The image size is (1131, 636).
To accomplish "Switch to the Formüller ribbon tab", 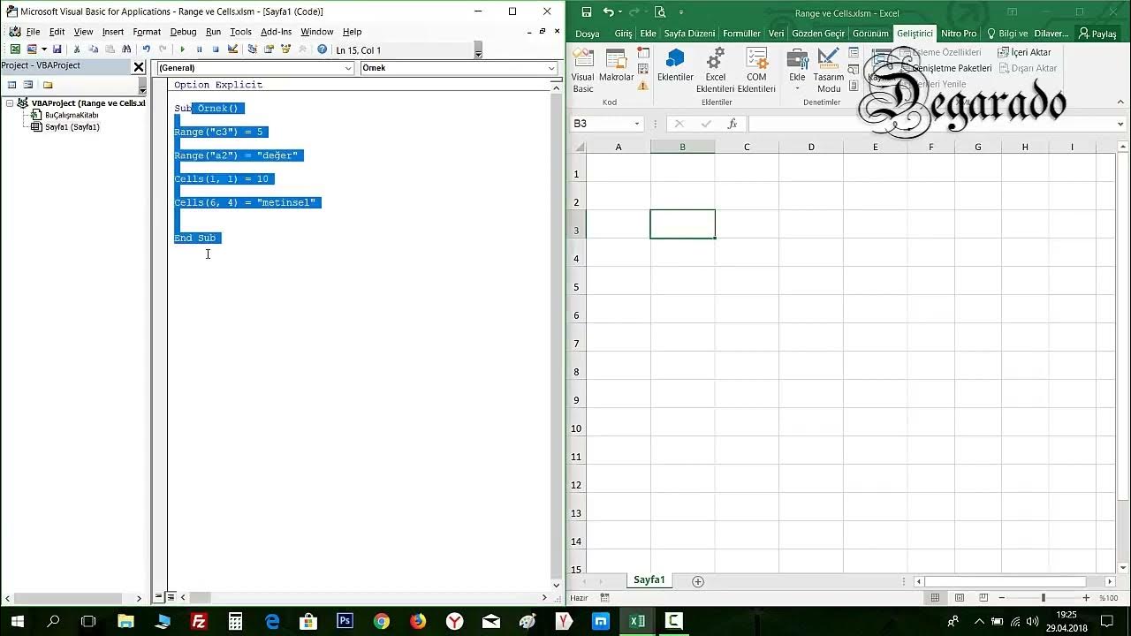I will 741,34.
